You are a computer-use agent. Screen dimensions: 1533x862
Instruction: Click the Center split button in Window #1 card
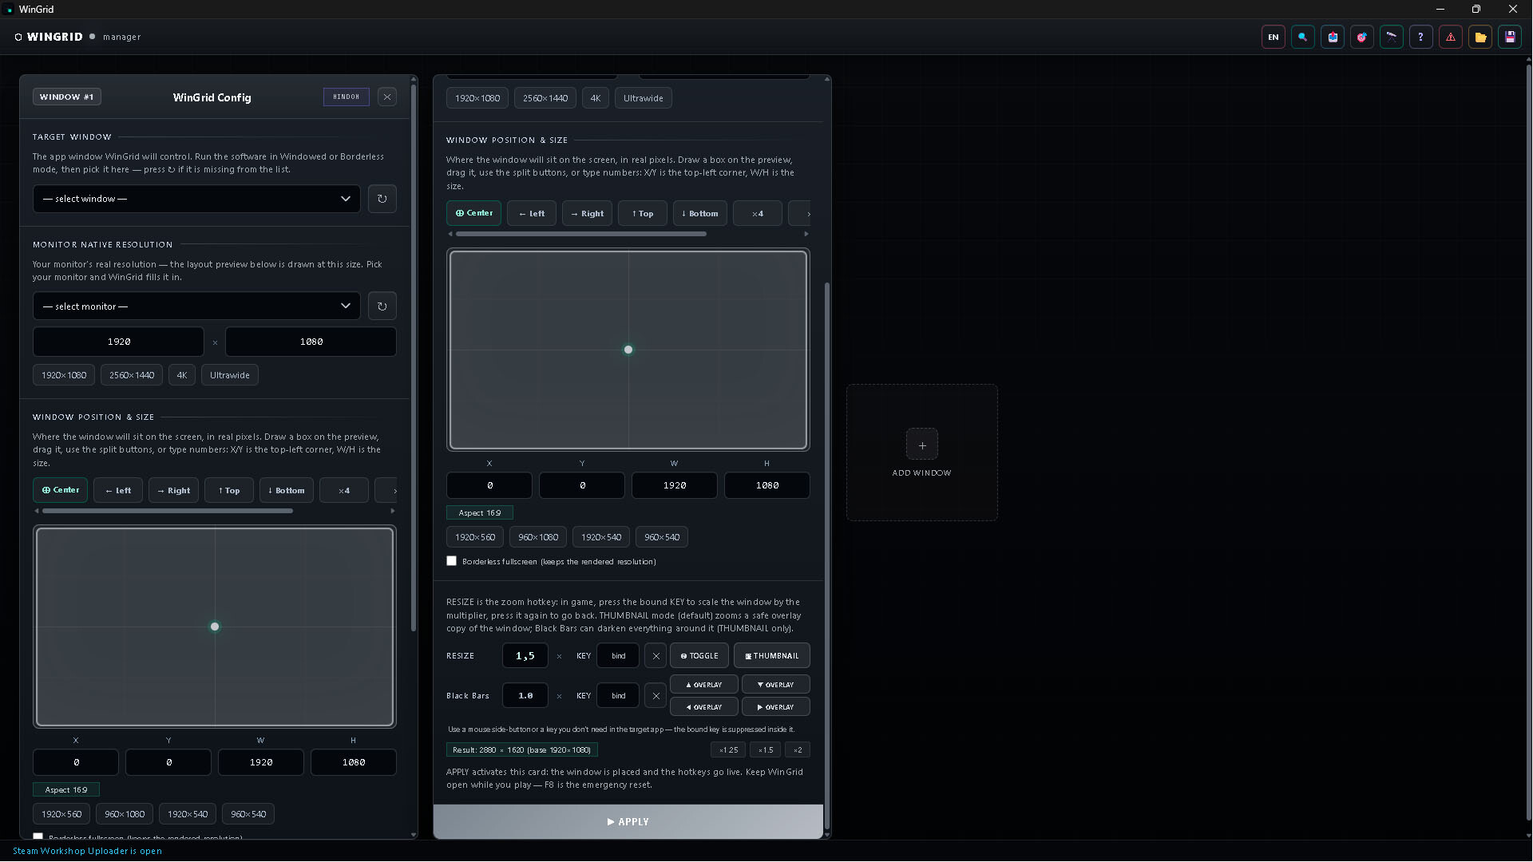coord(60,490)
